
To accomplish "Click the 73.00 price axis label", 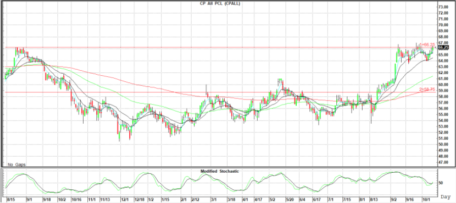I will pos(443,7).
